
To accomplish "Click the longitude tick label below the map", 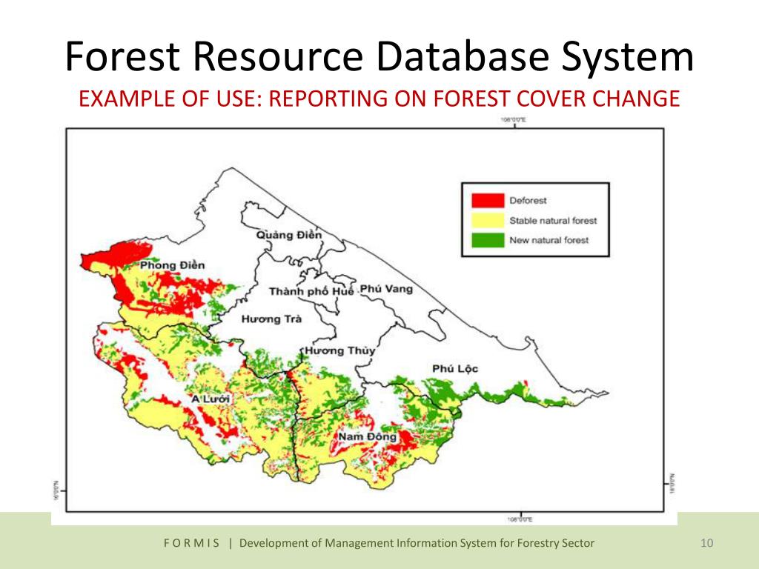I will 520,519.
